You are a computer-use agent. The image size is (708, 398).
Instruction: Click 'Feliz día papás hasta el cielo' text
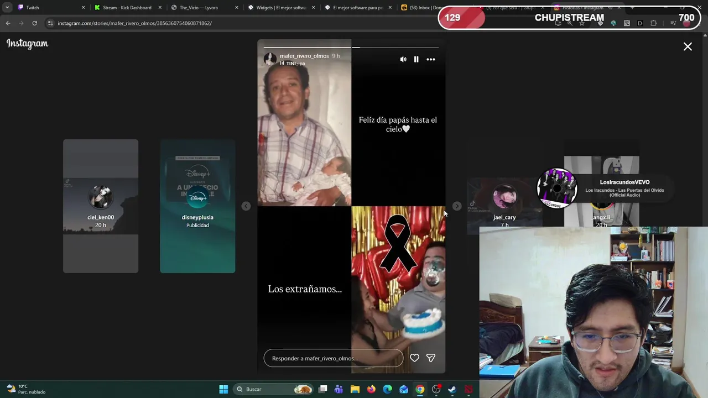(398, 124)
